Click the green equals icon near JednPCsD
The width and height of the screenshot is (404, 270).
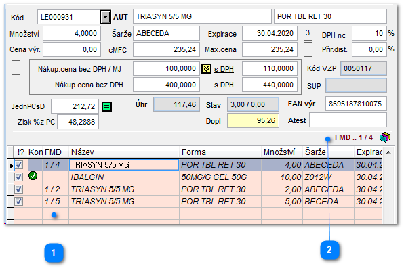click(x=106, y=106)
